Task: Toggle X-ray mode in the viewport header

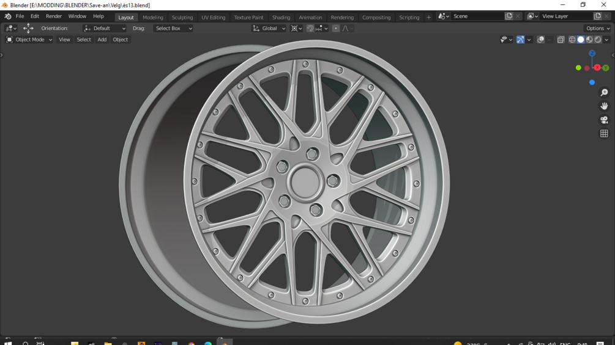Action: coord(561,40)
